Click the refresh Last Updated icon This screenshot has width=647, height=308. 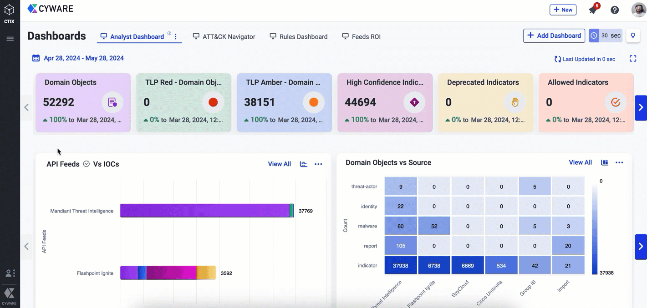(x=557, y=59)
